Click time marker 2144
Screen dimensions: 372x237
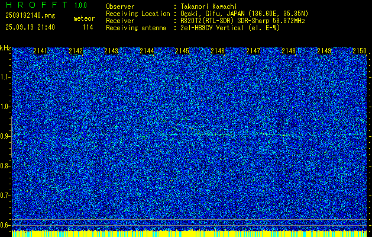pos(147,51)
